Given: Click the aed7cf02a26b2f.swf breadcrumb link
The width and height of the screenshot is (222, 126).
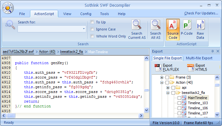Looking at the screenshot, I should (x=18, y=52).
